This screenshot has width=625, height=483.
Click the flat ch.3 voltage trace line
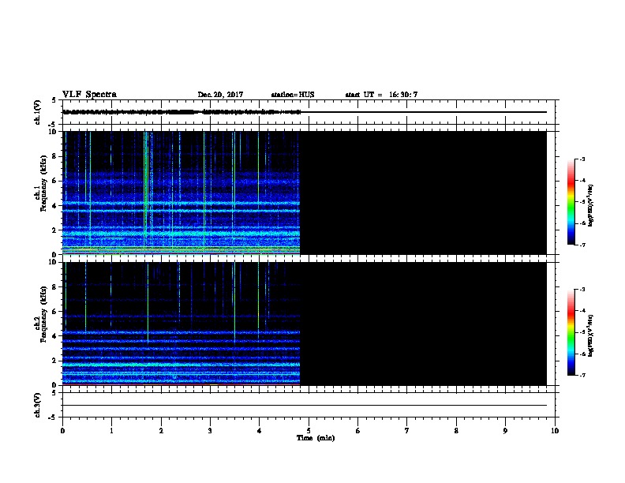tap(305, 406)
